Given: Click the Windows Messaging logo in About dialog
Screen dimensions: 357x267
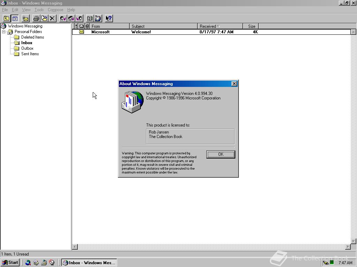Looking at the screenshot, I should coord(132,102).
